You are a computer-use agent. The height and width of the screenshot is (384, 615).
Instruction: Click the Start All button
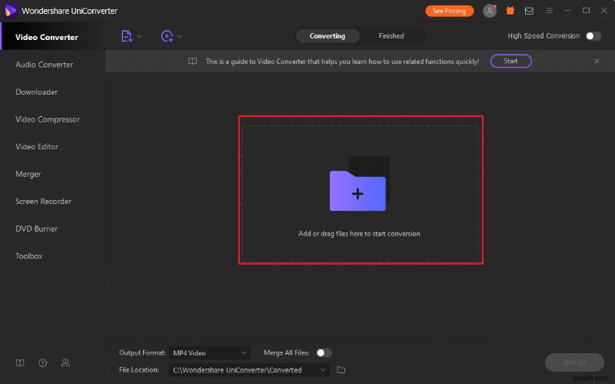coord(574,362)
